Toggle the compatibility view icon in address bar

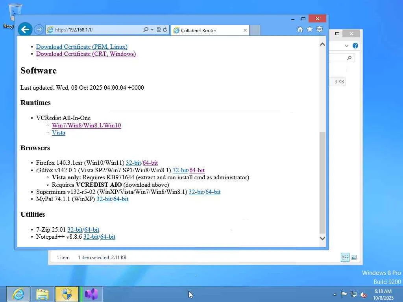click(159, 30)
